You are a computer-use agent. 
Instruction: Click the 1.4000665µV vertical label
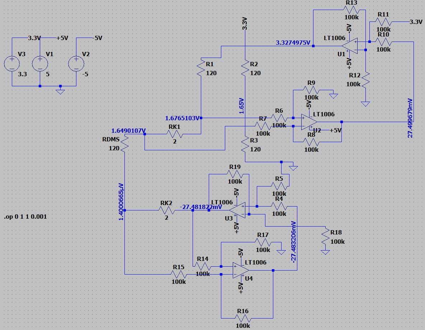click(x=121, y=202)
